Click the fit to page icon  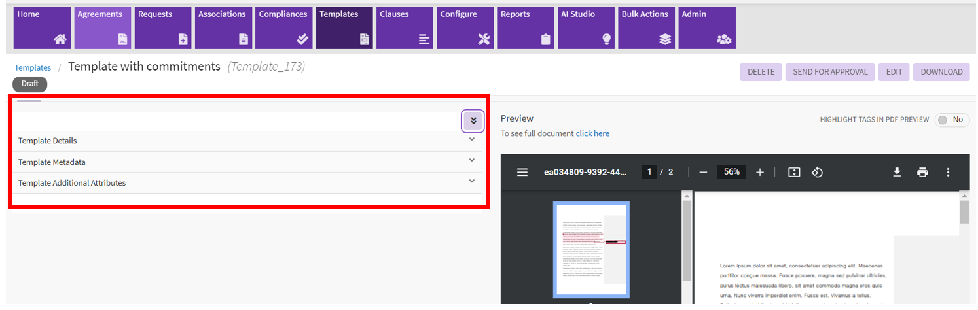[x=794, y=172]
